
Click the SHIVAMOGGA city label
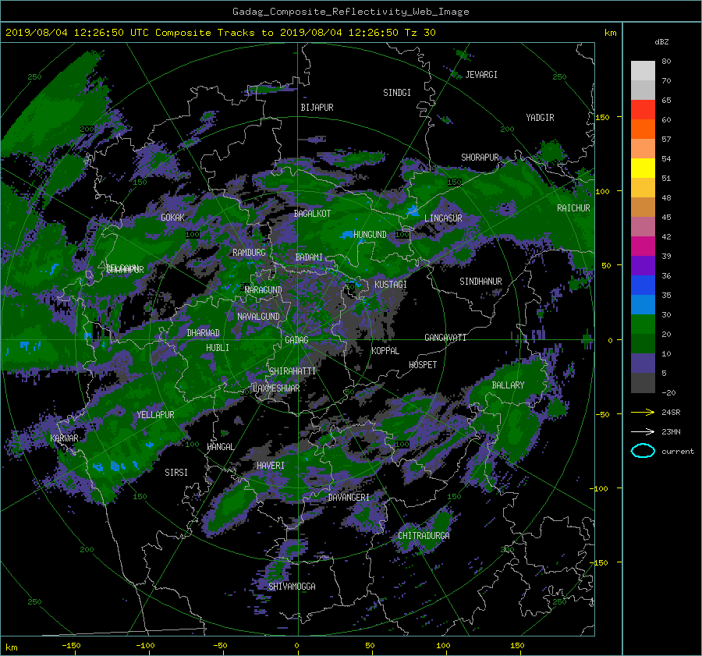coord(292,587)
